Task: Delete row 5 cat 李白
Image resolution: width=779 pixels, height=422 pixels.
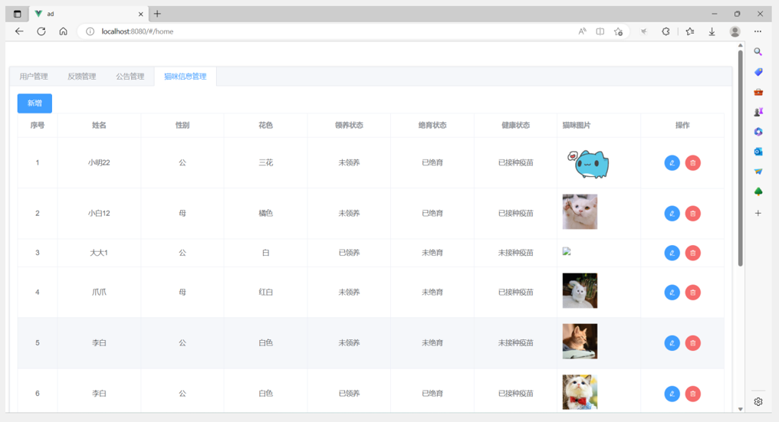Action: pyautogui.click(x=692, y=343)
